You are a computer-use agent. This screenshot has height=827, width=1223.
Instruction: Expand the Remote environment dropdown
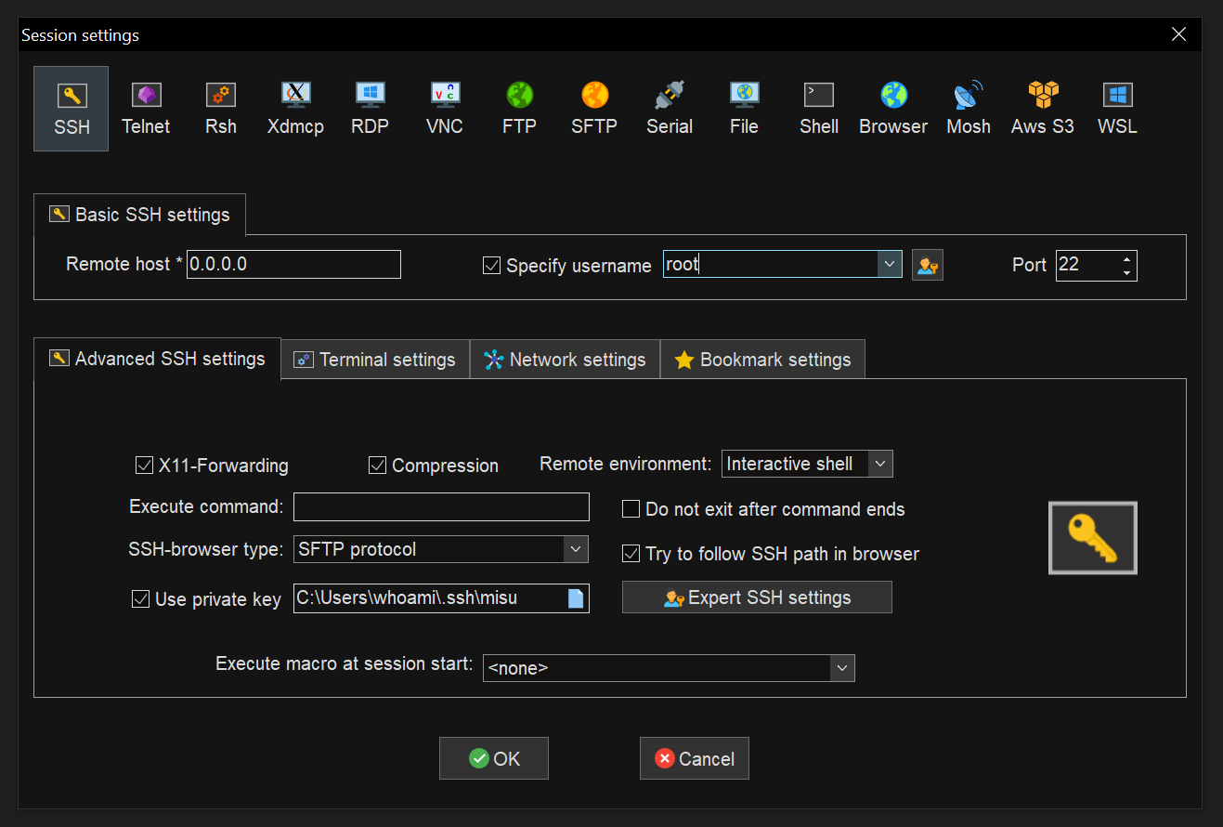pyautogui.click(x=880, y=464)
